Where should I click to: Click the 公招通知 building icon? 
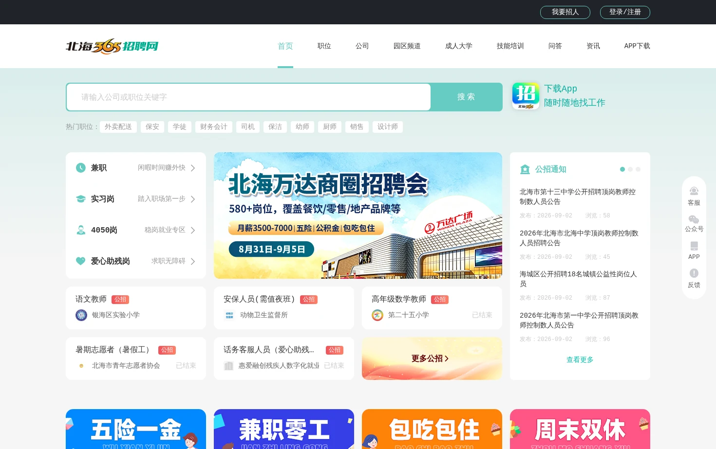coord(525,169)
